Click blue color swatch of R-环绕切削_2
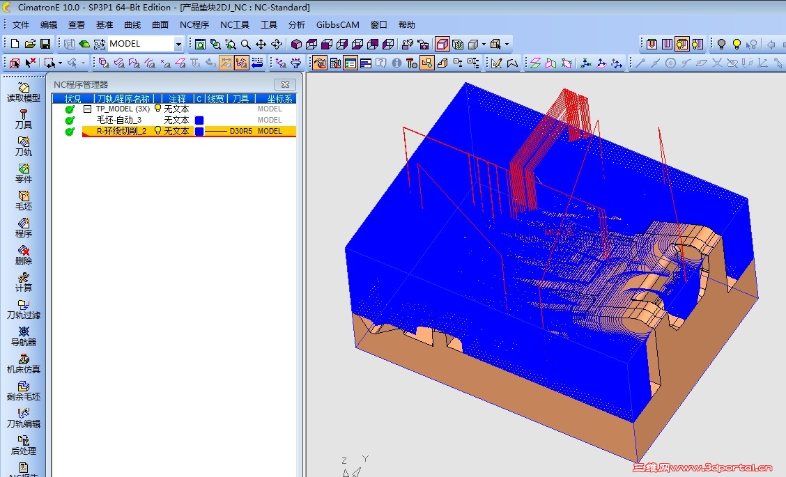Image resolution: width=786 pixels, height=477 pixels. click(x=199, y=132)
